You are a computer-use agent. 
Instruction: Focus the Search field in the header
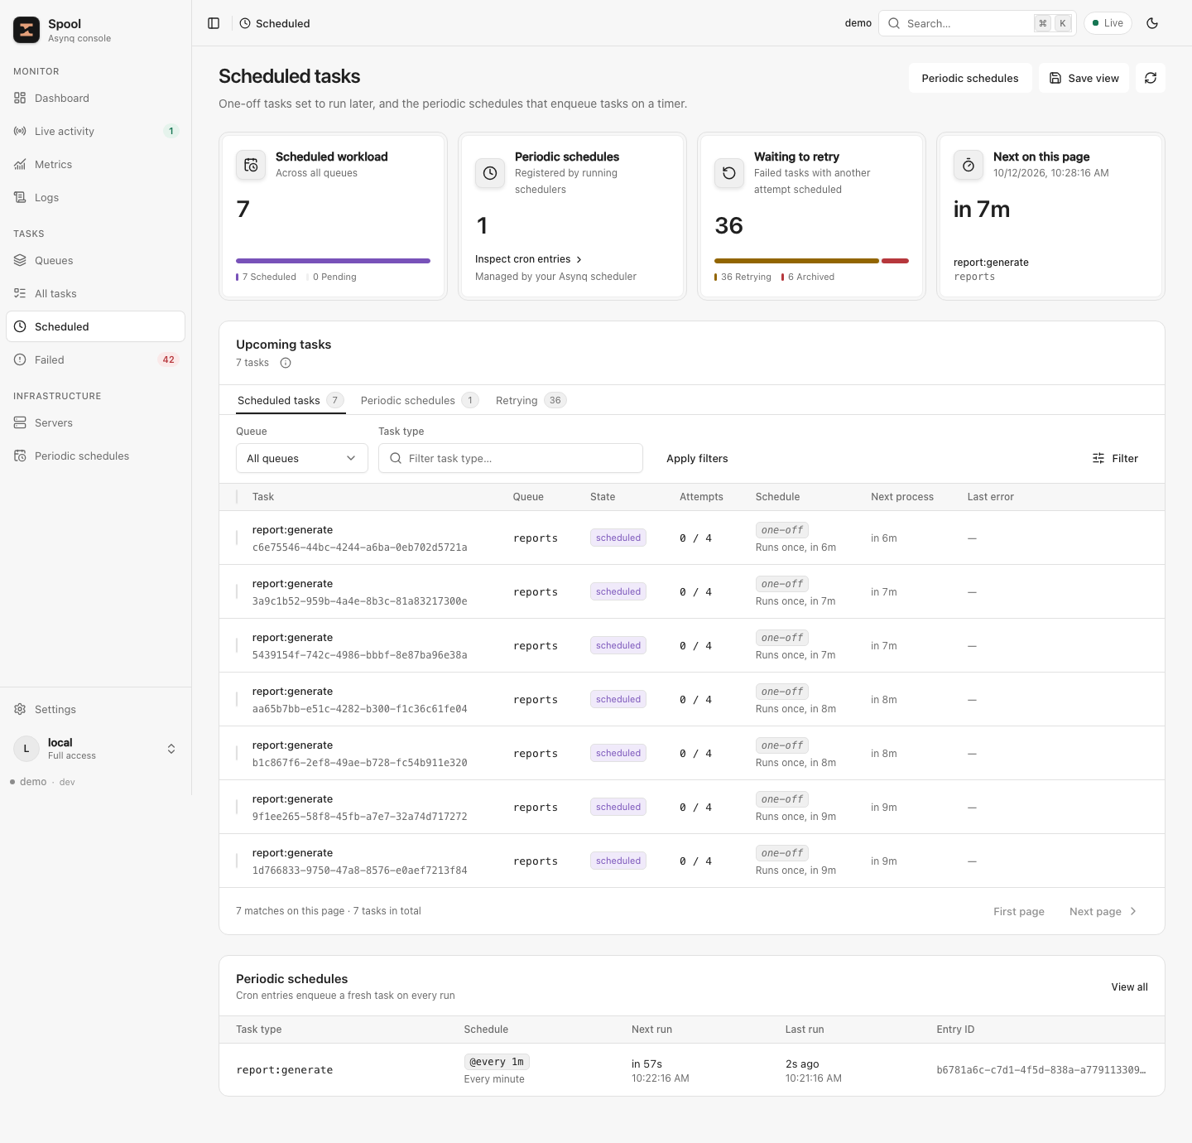click(x=978, y=23)
